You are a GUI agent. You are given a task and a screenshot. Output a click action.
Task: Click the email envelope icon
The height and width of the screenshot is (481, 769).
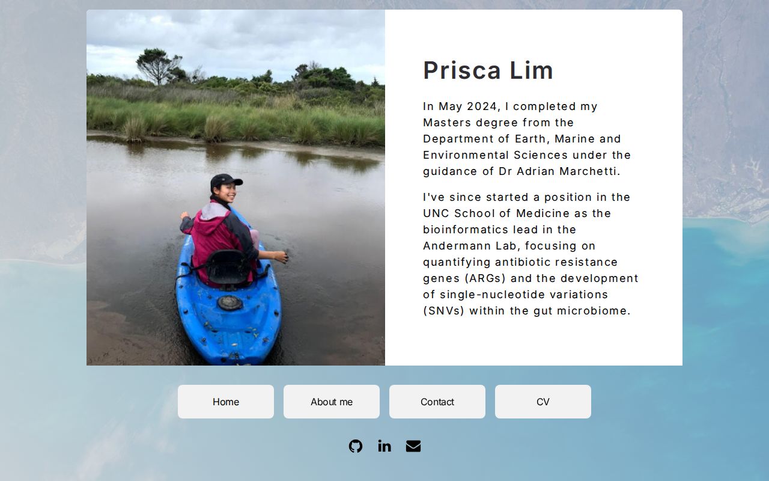coord(413,446)
